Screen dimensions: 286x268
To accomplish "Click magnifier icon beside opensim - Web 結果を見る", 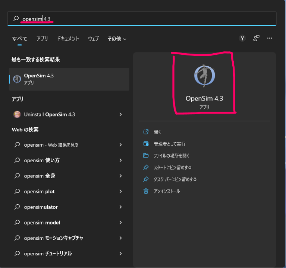I will point(17,145).
